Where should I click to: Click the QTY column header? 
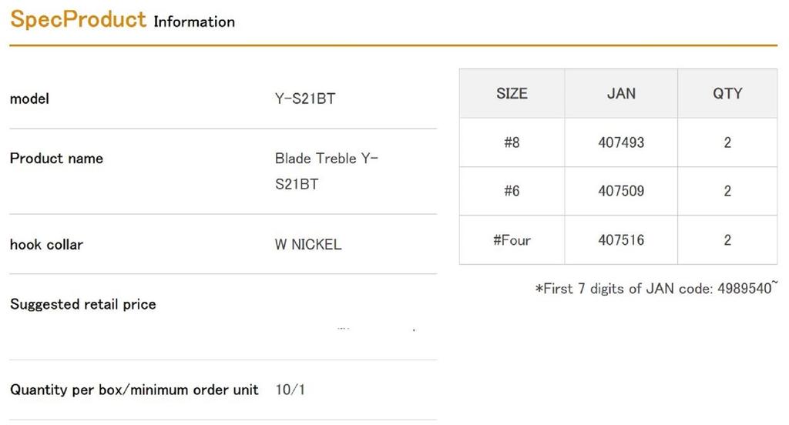click(727, 94)
